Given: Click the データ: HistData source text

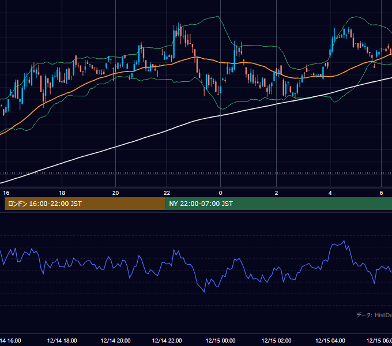Looking at the screenshot, I should click(374, 315).
